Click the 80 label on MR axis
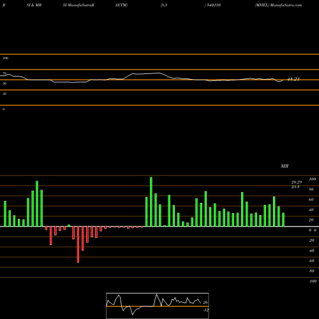The image size is (319, 319). point(311,189)
